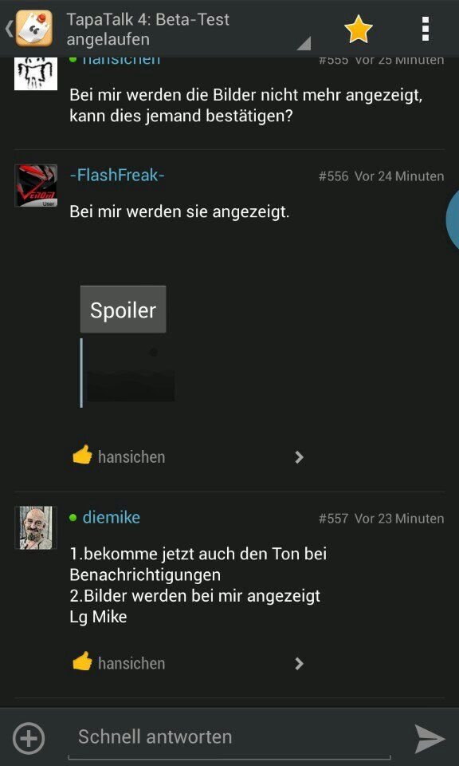Reveal the Spoiler content
The width and height of the screenshot is (459, 766).
[x=123, y=310]
